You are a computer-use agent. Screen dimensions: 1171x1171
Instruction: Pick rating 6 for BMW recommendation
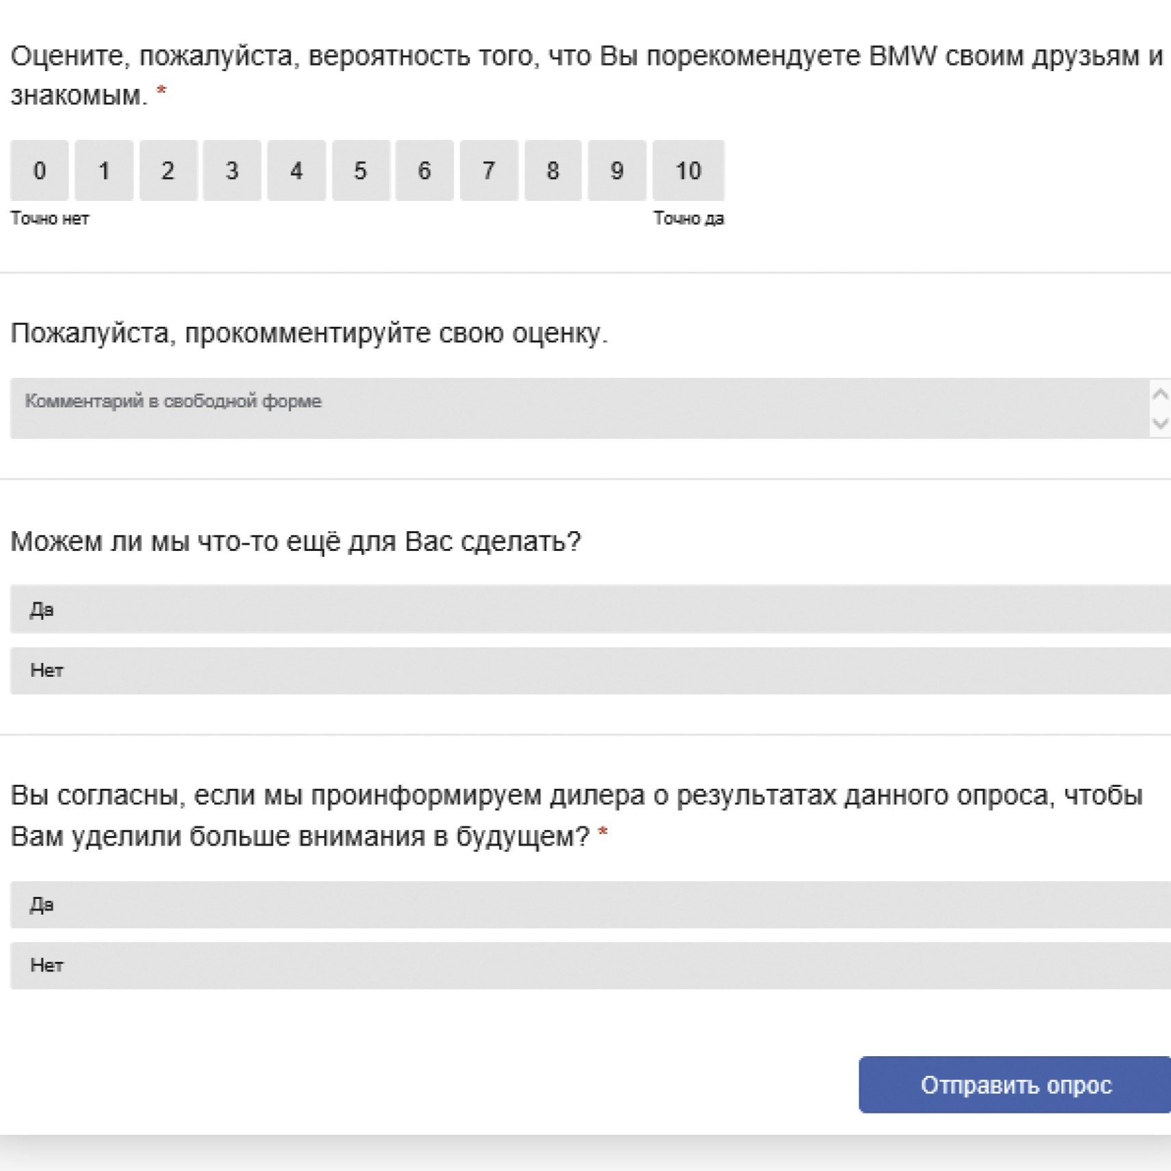(424, 170)
